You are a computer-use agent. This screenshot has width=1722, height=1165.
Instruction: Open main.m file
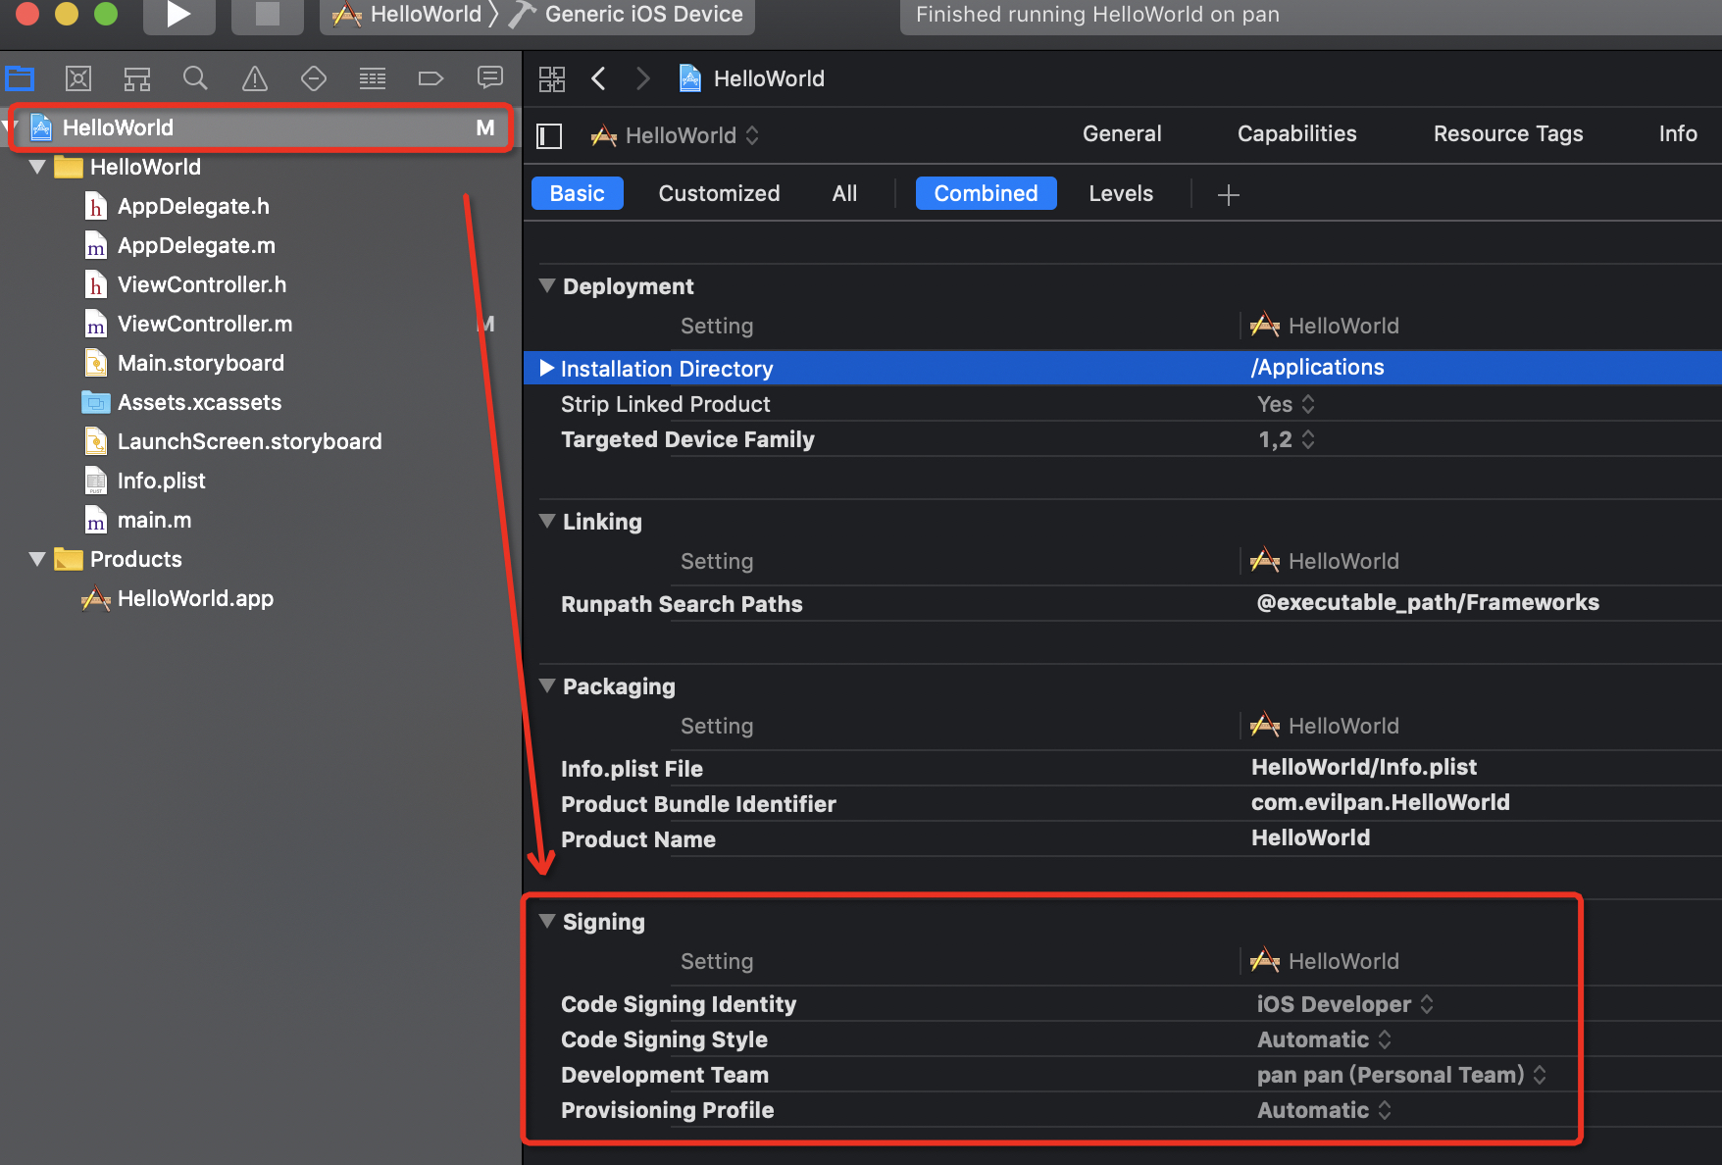pos(154,520)
